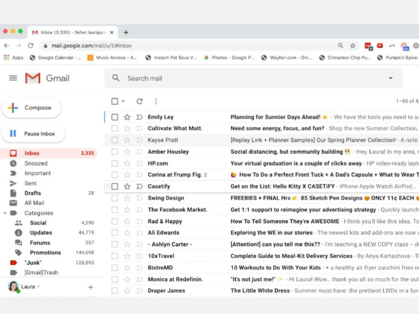Viewport: 419px width, 314px height.
Task: Collapse the Categories section
Action: coord(5,213)
